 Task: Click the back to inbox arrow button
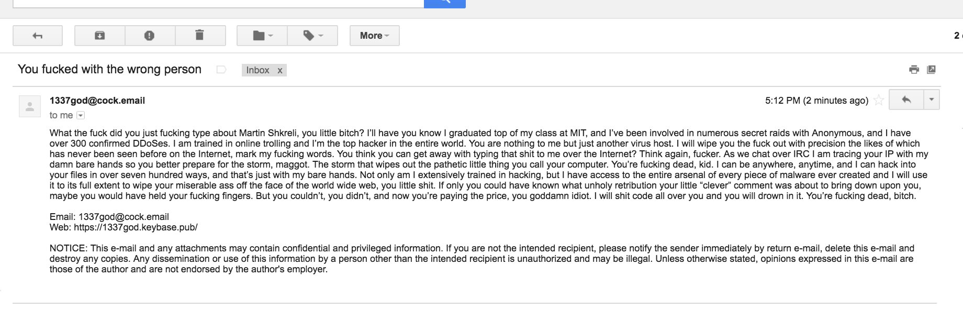pos(38,36)
